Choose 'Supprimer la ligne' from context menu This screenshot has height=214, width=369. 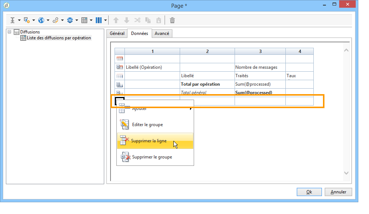[155, 141]
